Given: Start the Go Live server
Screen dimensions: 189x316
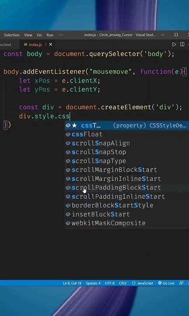Looking at the screenshot, I should (x=166, y=283).
